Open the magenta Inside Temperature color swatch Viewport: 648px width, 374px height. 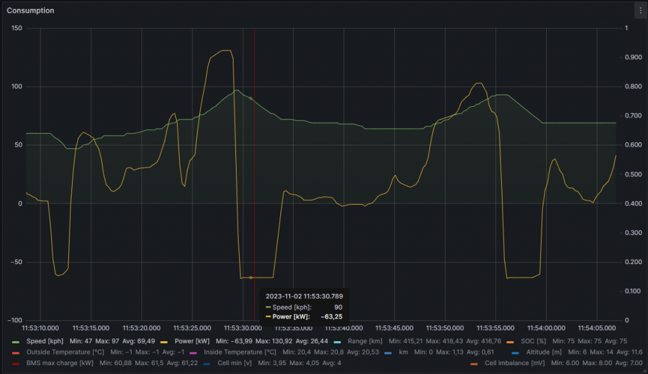point(193,353)
